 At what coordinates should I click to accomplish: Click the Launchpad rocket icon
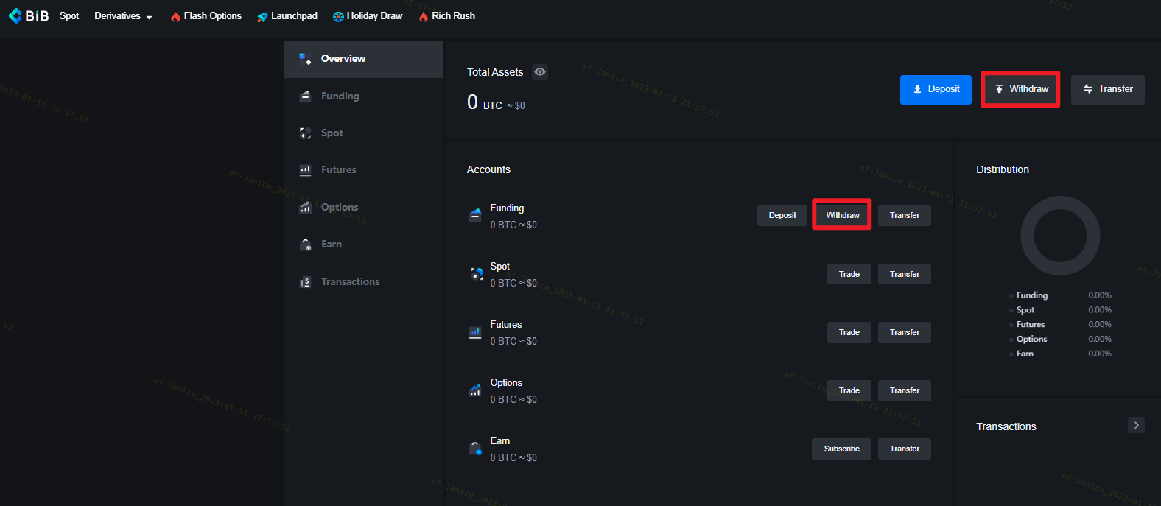click(x=262, y=16)
